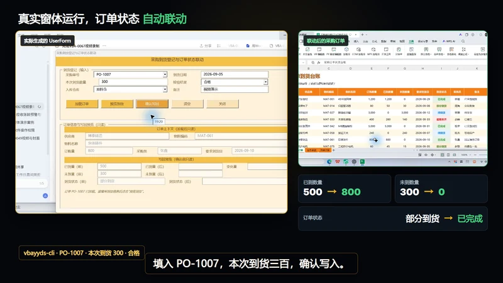
Task: Select the 应收账龄预警 item in the left sidebar
Action: point(29,114)
